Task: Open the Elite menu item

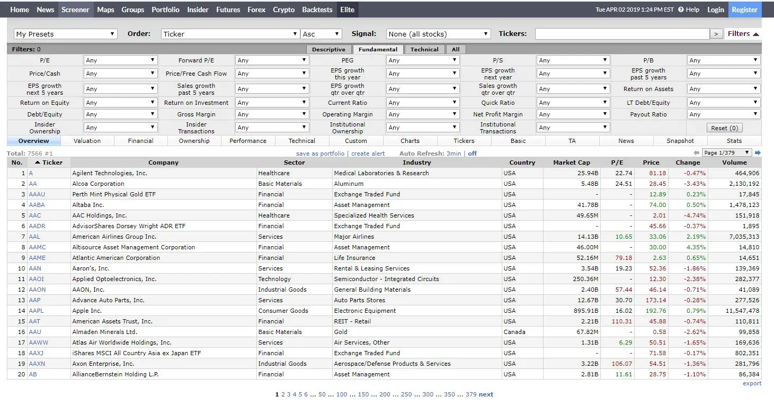Action: (348, 10)
